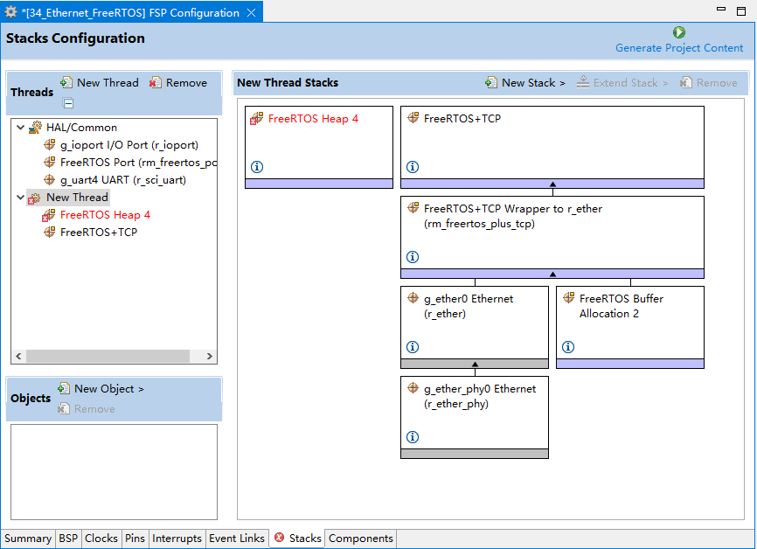Image resolution: width=757 pixels, height=549 pixels.
Task: Click the Threads tree horizontal scrollbar thumb
Action: 108,357
